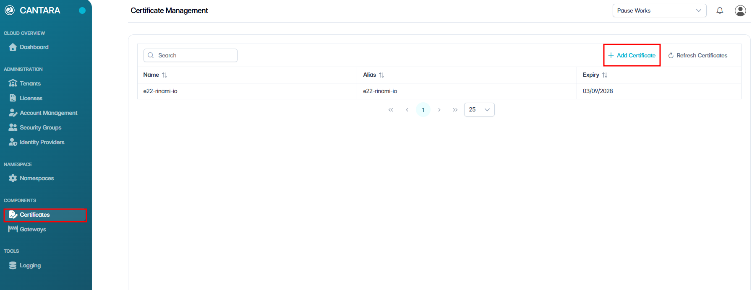Viewport: 752px width, 290px height.
Task: Click the Namespaces gear icon
Action: pos(13,178)
